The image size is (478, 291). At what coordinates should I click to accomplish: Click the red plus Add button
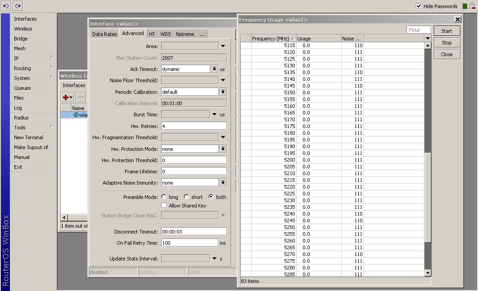pyautogui.click(x=68, y=97)
